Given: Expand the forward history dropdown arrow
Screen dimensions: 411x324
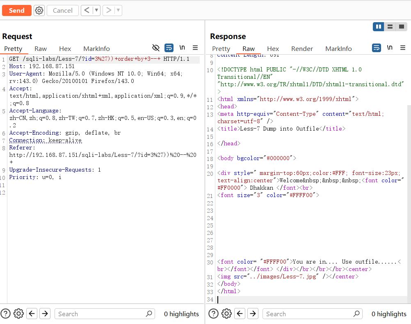Looking at the screenshot, I should coord(118,10).
